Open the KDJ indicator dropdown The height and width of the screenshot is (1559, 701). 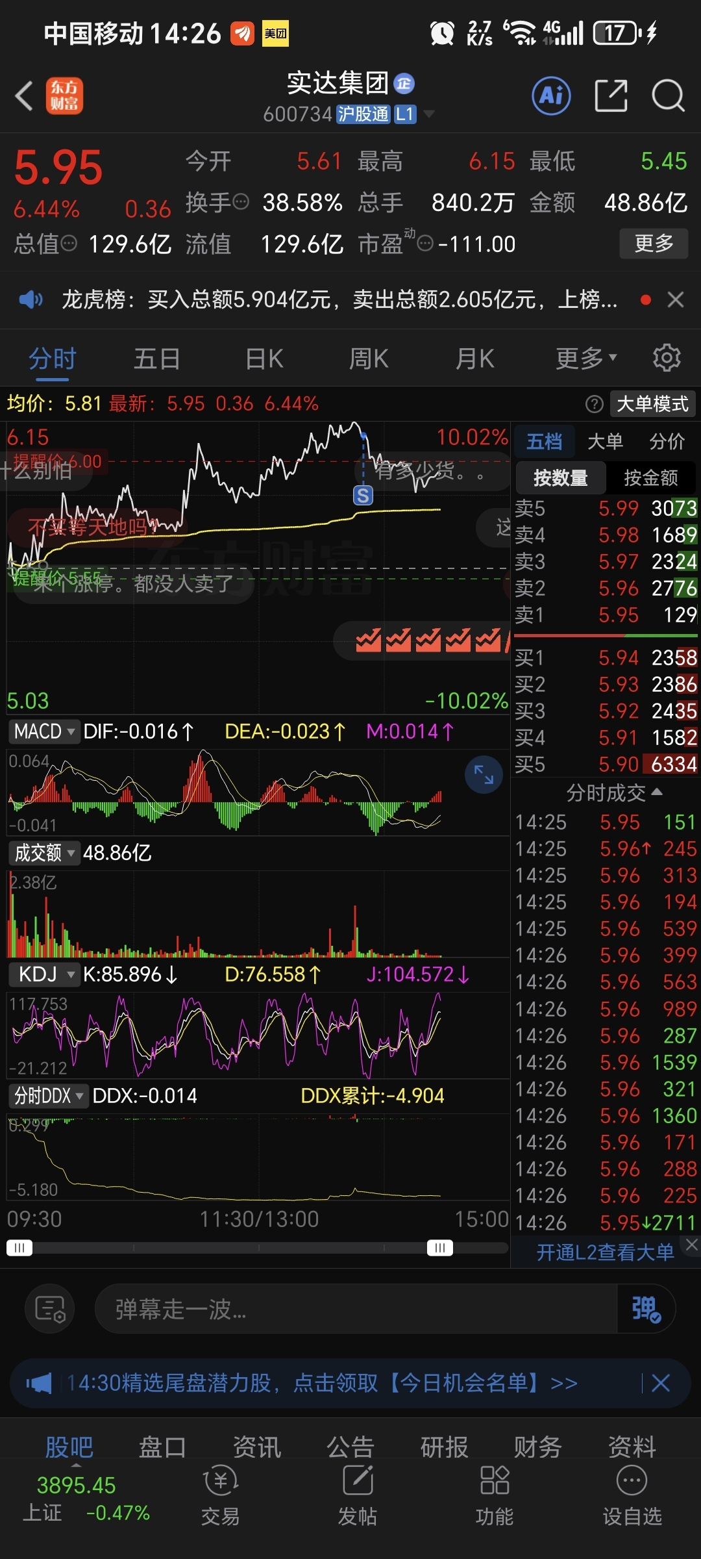click(x=44, y=974)
